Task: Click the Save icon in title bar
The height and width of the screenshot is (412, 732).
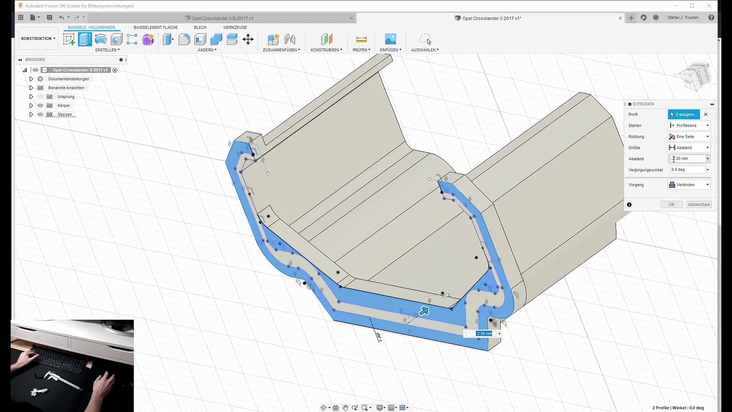Action: pyautogui.click(x=50, y=18)
